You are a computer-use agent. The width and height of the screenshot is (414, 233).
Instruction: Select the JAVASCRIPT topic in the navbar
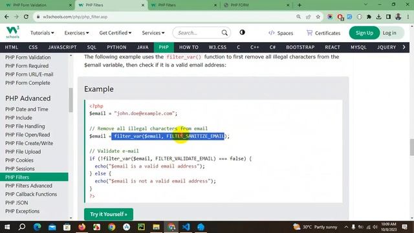click(x=62, y=47)
